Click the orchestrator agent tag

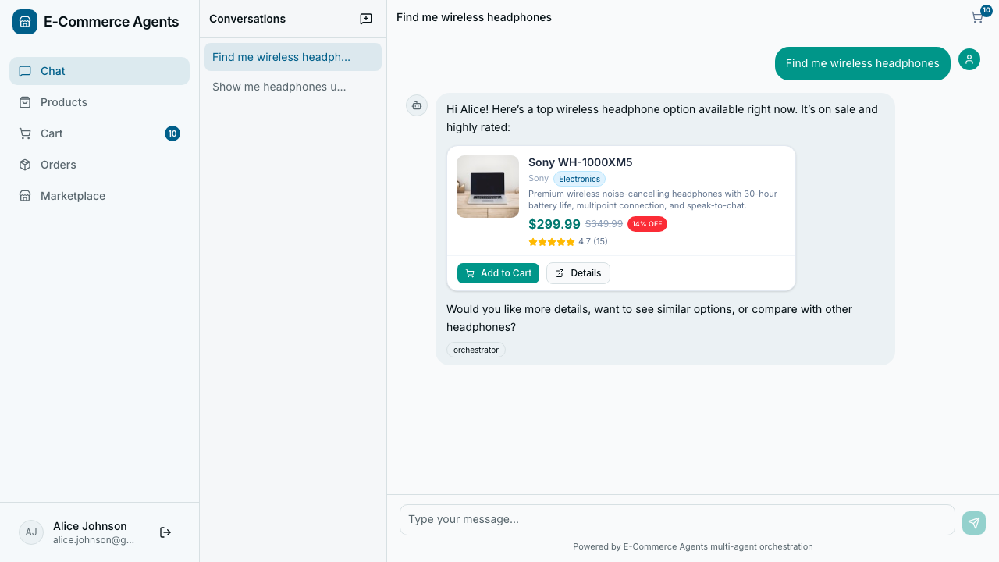click(x=476, y=350)
